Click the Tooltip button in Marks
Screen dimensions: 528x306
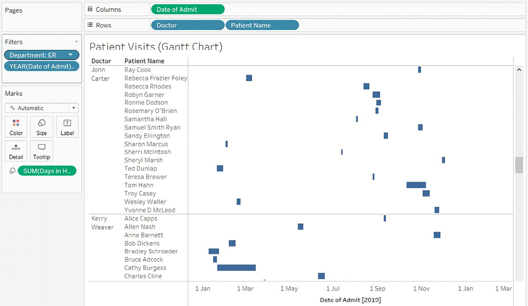[41, 151]
